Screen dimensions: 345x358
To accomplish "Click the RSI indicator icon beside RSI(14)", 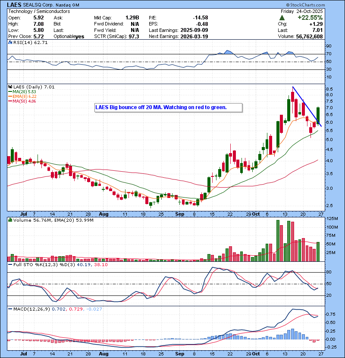I will (10, 42).
